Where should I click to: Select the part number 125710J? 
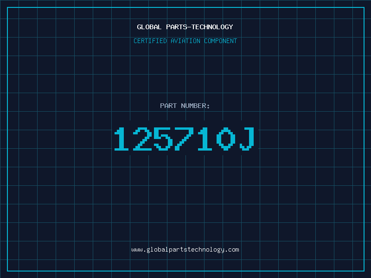coord(184,139)
